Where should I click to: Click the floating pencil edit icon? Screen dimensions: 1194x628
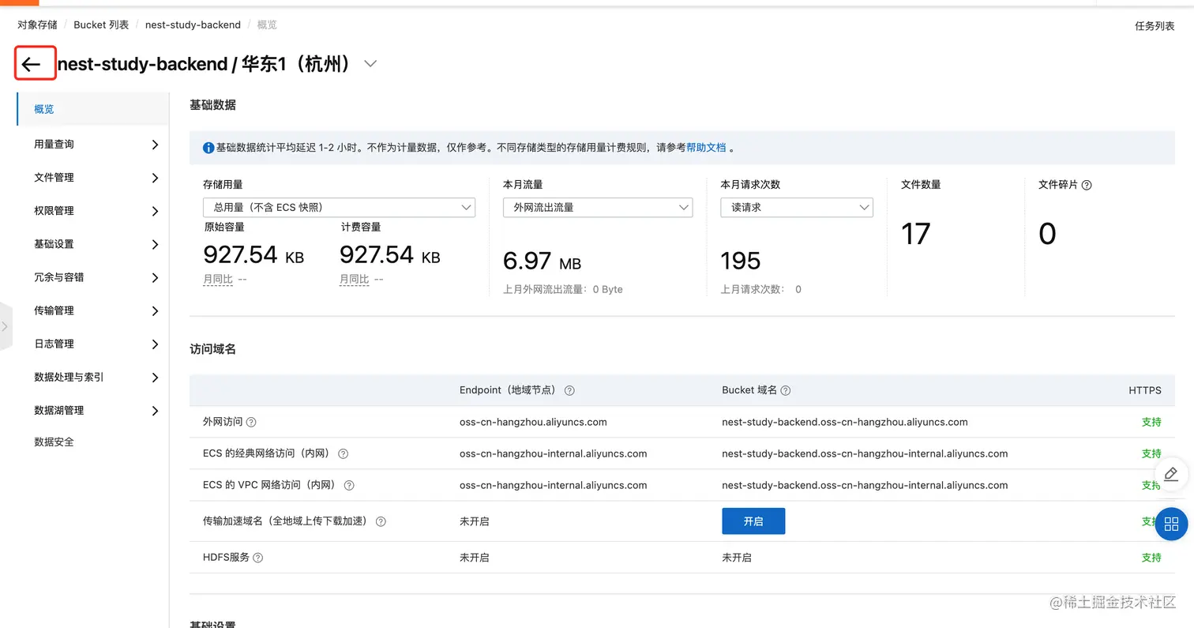click(x=1171, y=474)
